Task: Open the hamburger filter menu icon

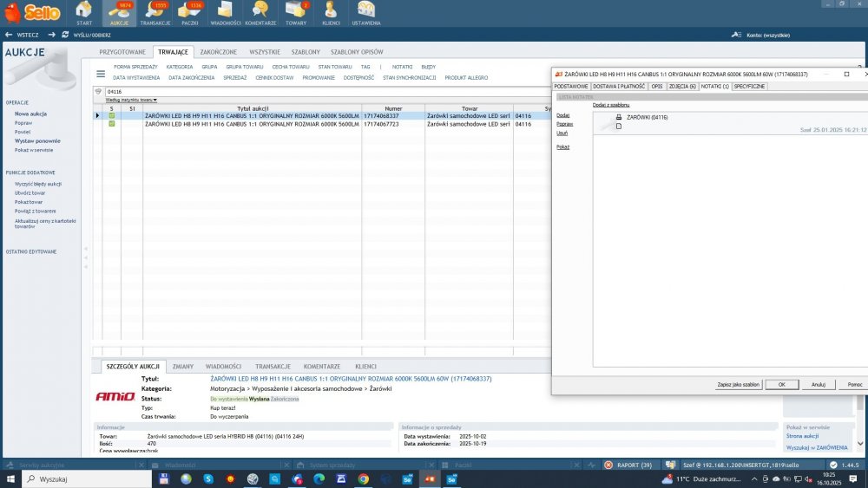Action: (x=101, y=74)
